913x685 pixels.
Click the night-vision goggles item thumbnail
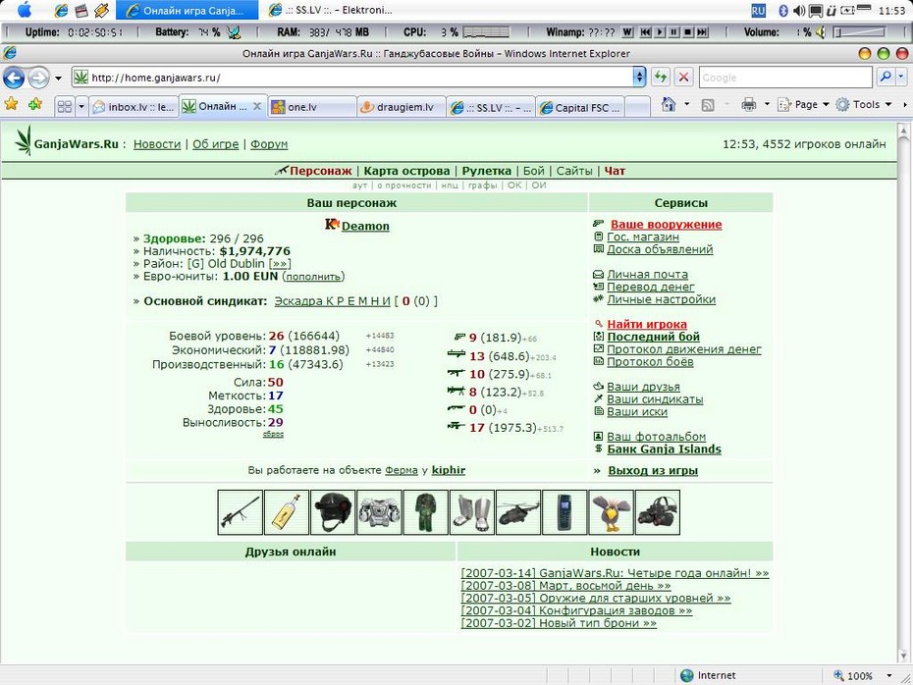click(x=658, y=512)
